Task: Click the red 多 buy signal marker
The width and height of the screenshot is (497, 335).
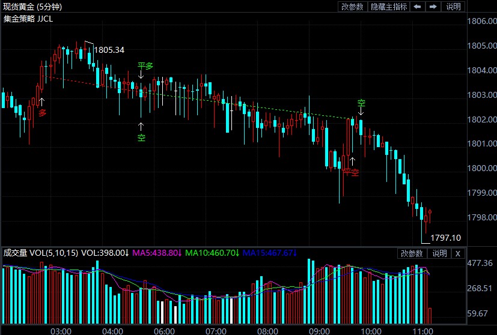Action: click(x=42, y=112)
